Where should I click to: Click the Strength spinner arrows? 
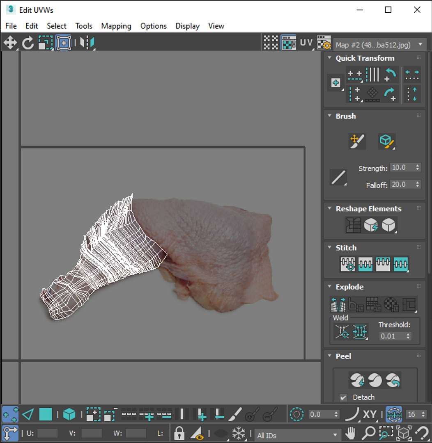pos(418,167)
